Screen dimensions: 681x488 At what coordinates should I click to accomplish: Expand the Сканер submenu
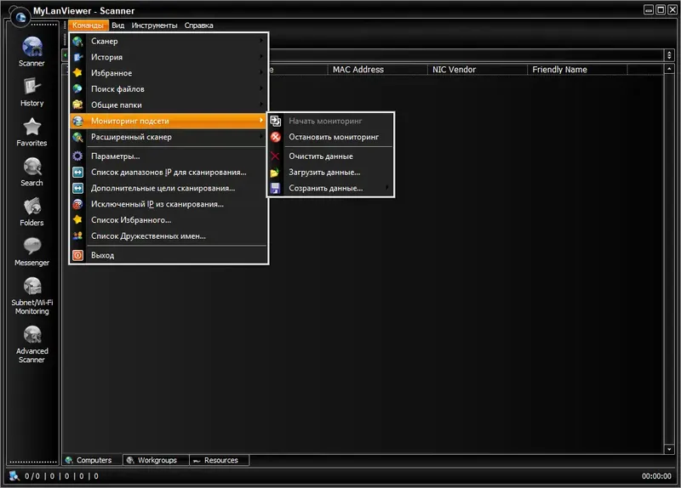[x=261, y=41]
